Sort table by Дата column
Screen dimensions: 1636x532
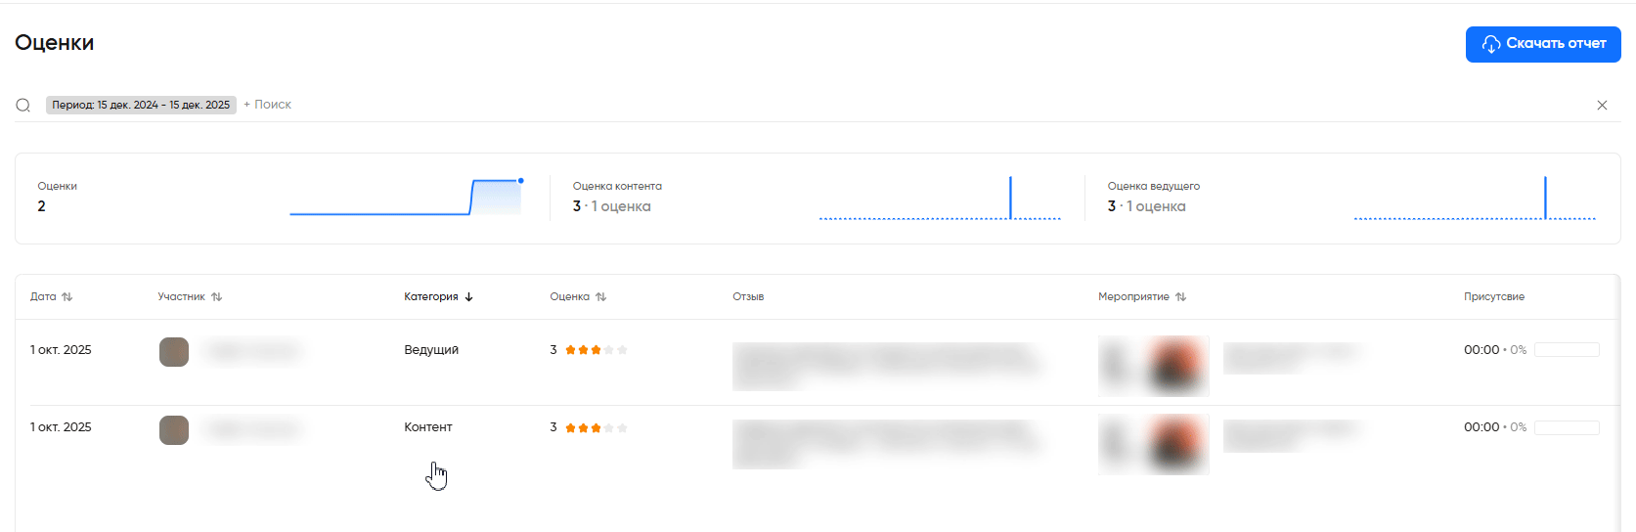coord(51,297)
